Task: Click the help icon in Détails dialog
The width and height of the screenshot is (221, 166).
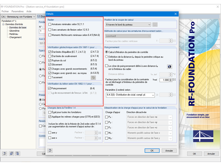Action: [50, 151]
